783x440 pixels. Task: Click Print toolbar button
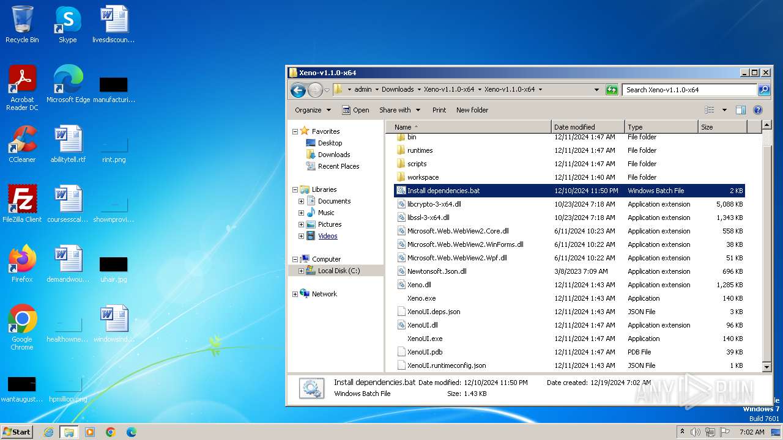[x=439, y=110]
